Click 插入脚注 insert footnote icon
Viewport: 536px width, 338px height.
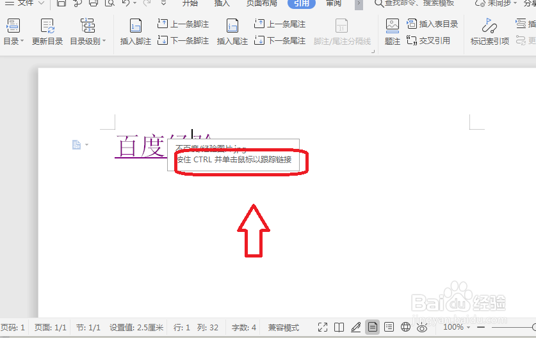pyautogui.click(x=136, y=32)
